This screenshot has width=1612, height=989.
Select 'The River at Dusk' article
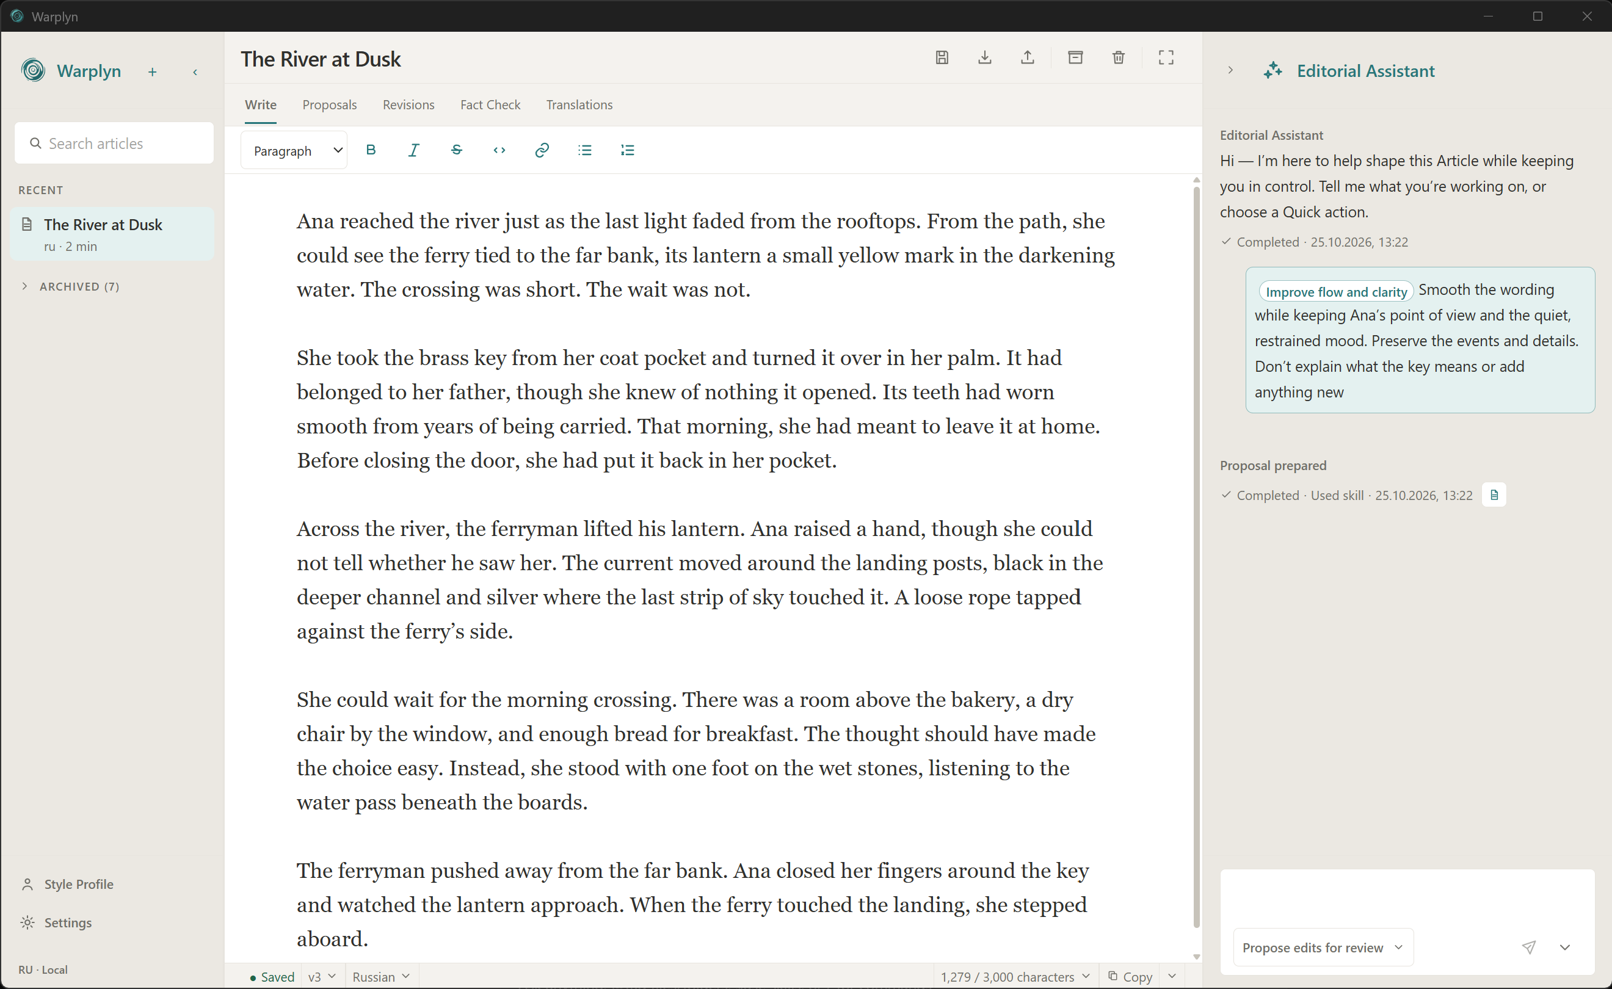(x=112, y=234)
